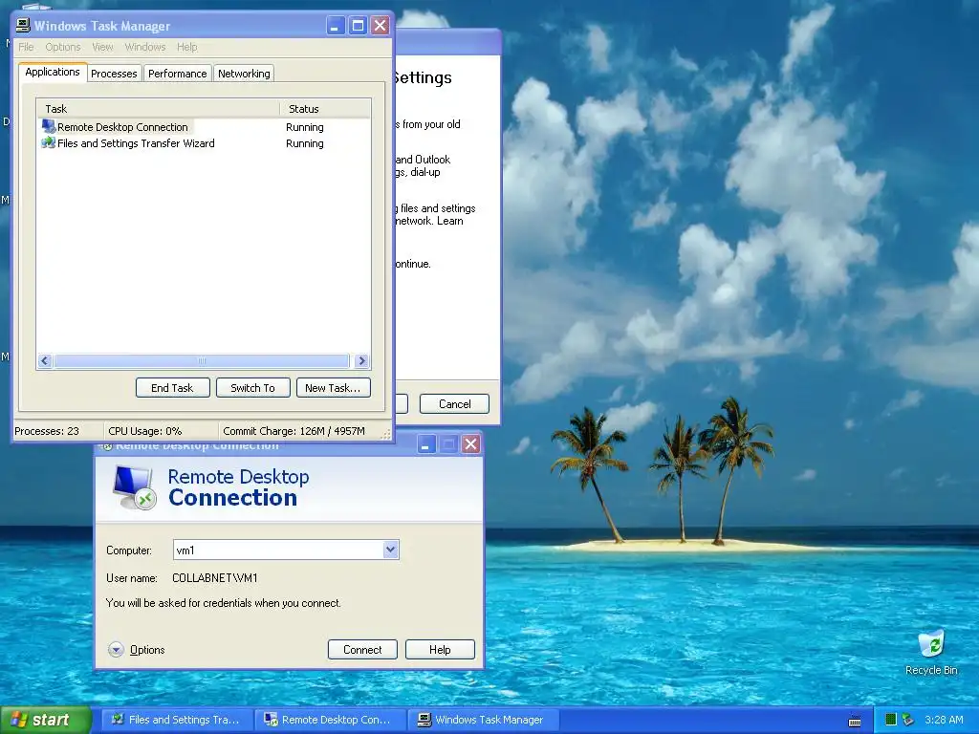Click the Remote Desktop Connection banner computer icon
The width and height of the screenshot is (979, 734).
point(135,486)
